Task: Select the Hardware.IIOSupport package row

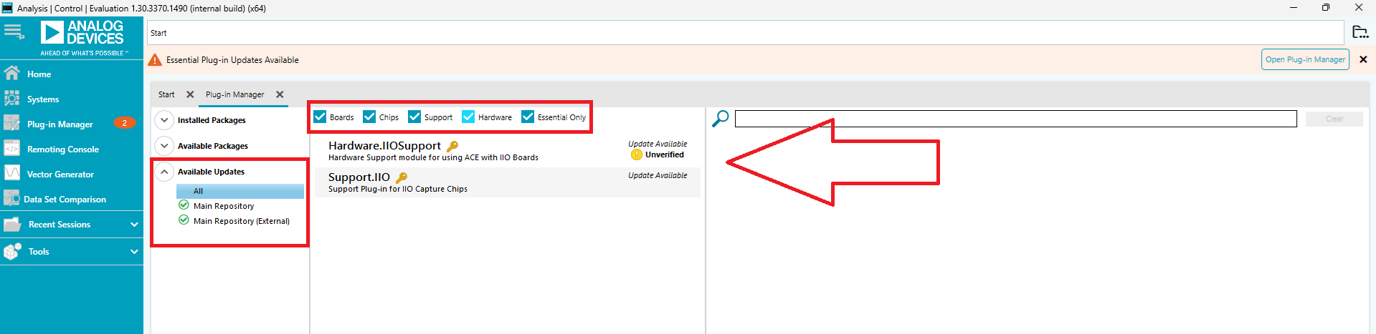Action: click(507, 151)
